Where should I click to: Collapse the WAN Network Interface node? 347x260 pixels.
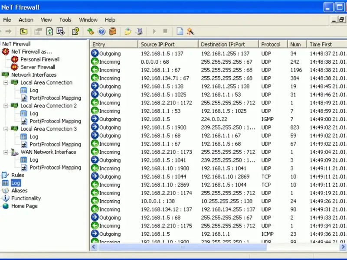(x=6, y=152)
